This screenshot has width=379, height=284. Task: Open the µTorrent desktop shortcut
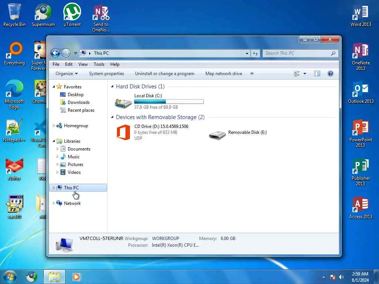(72, 14)
